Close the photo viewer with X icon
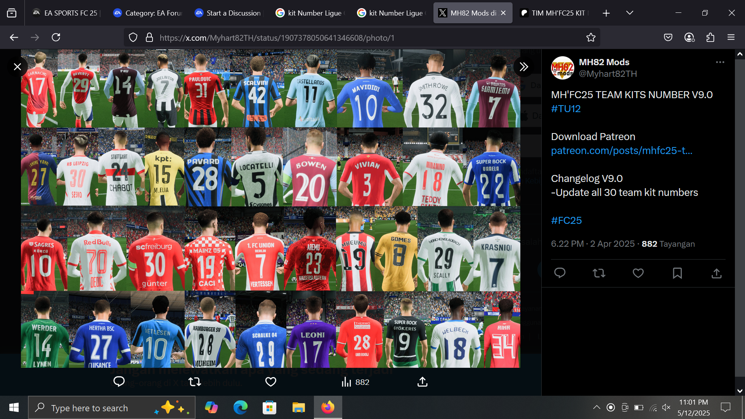 (x=17, y=67)
